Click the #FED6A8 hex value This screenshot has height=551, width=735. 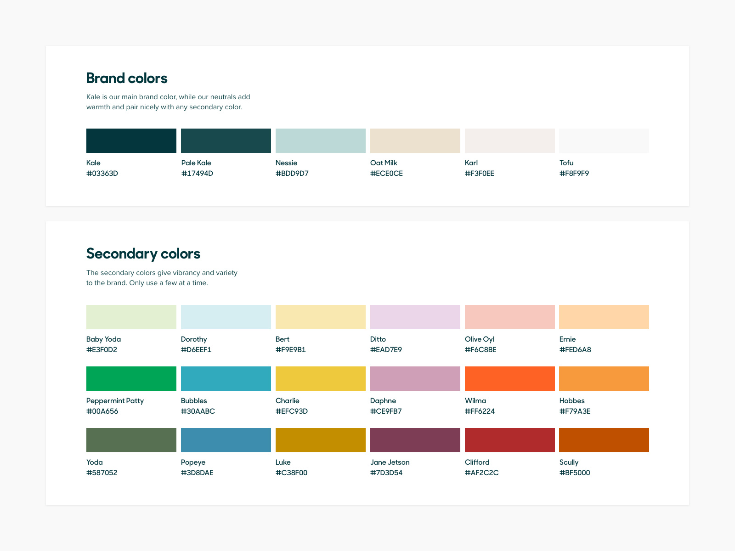click(575, 350)
